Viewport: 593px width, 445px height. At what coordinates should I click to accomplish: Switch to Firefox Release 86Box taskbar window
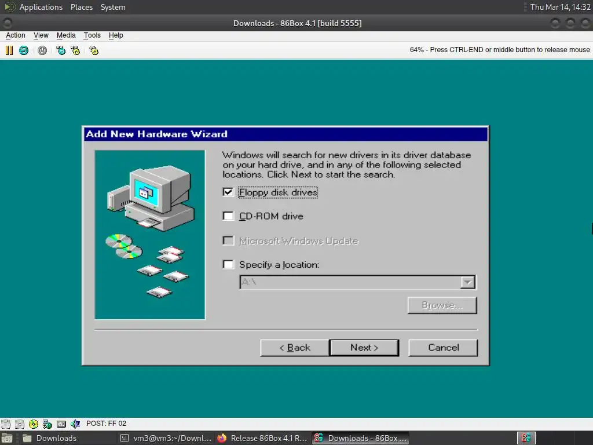click(x=263, y=438)
